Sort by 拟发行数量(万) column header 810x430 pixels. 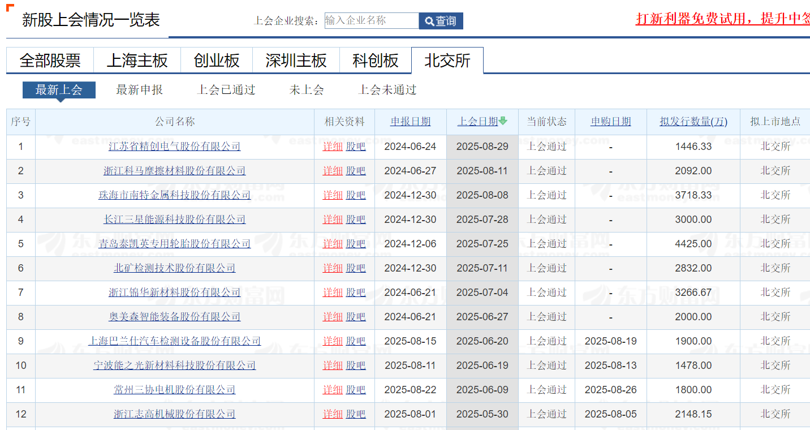(693, 122)
